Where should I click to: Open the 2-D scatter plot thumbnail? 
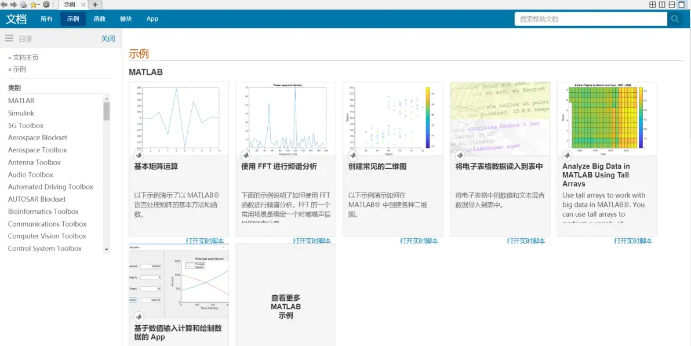[x=392, y=119]
